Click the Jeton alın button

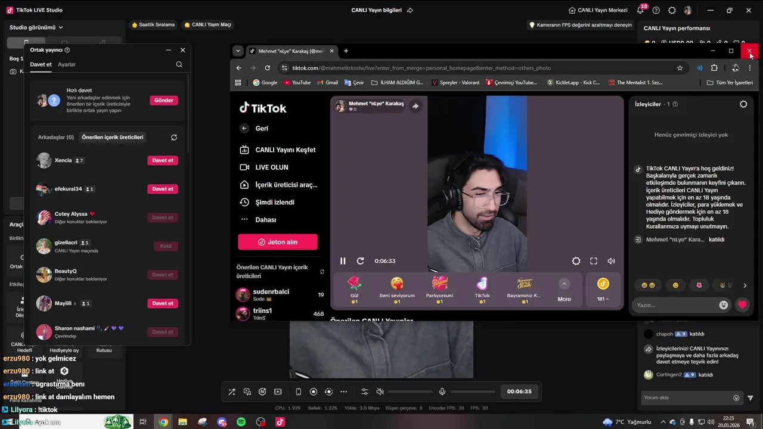tap(278, 242)
